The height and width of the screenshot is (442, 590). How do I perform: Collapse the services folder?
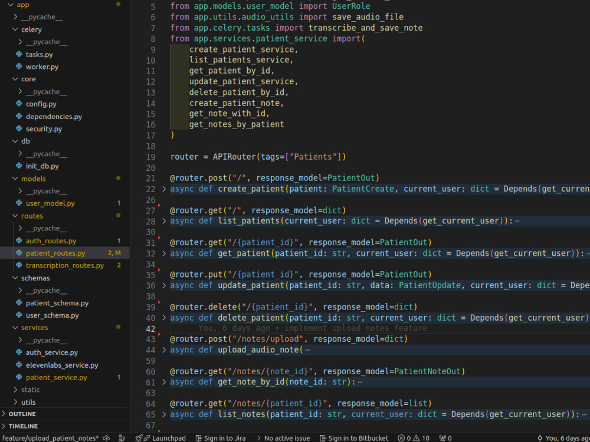click(15, 327)
